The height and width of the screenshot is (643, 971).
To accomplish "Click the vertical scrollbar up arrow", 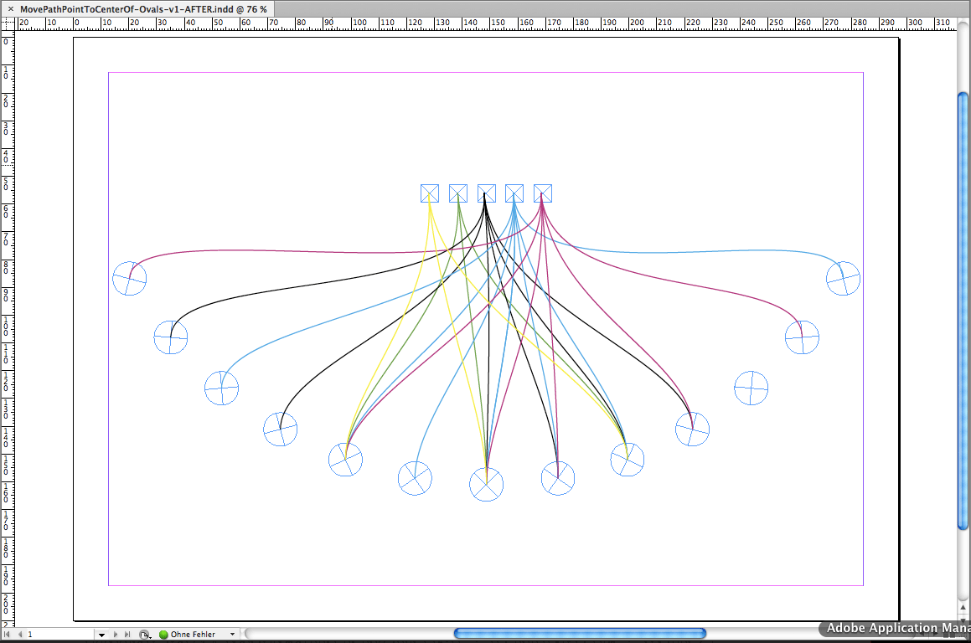I will point(963,608).
